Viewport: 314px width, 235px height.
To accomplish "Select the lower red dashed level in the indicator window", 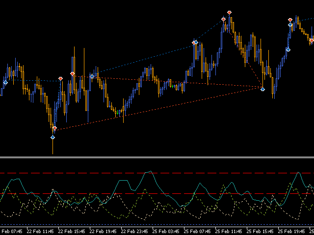I will pos(157,194).
